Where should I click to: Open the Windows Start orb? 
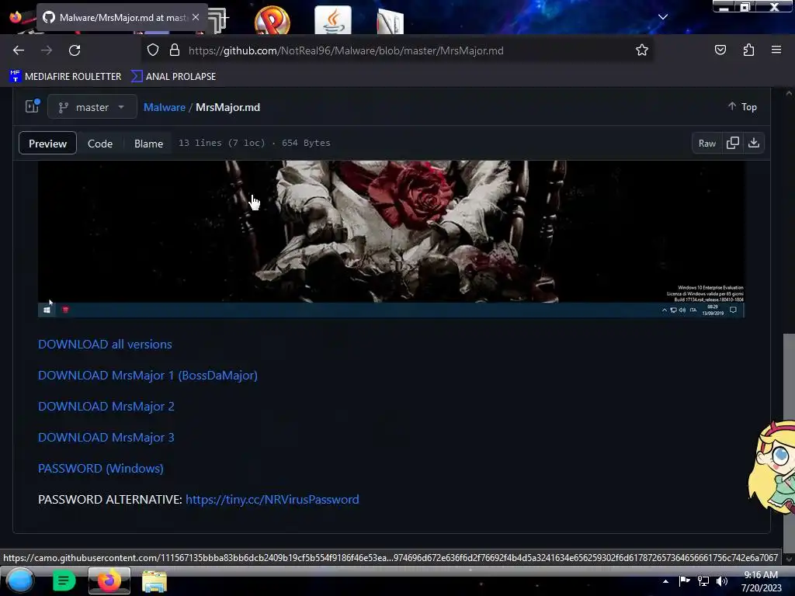click(19, 580)
